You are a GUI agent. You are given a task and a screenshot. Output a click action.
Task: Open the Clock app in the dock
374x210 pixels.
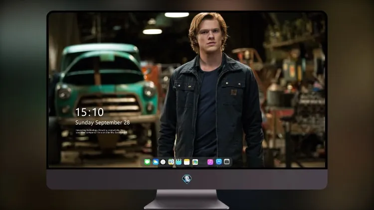(163, 162)
